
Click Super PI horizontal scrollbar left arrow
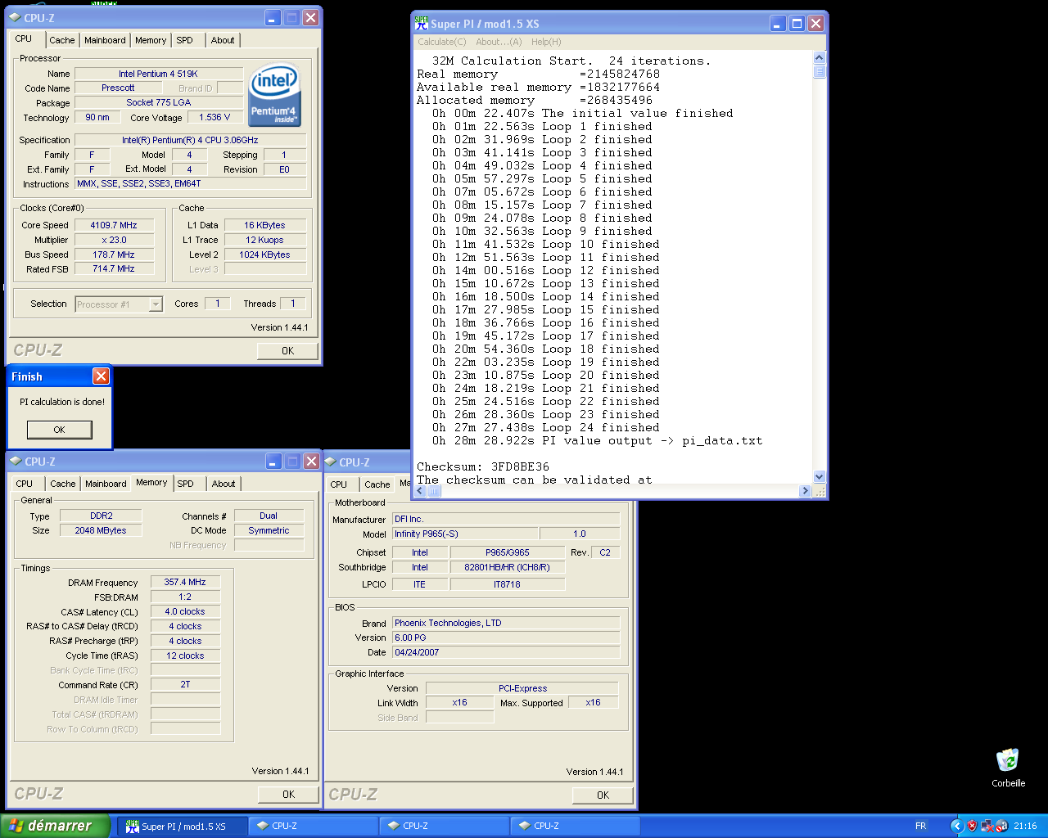421,491
